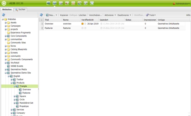
Task: Click the Aktivieren button
Action: click(109, 15)
